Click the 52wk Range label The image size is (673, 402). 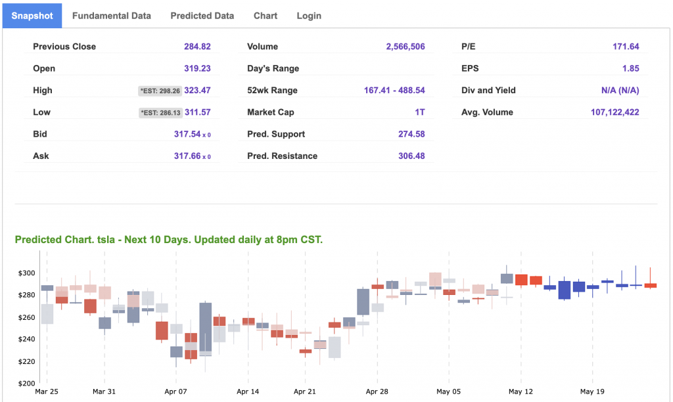pos(272,90)
